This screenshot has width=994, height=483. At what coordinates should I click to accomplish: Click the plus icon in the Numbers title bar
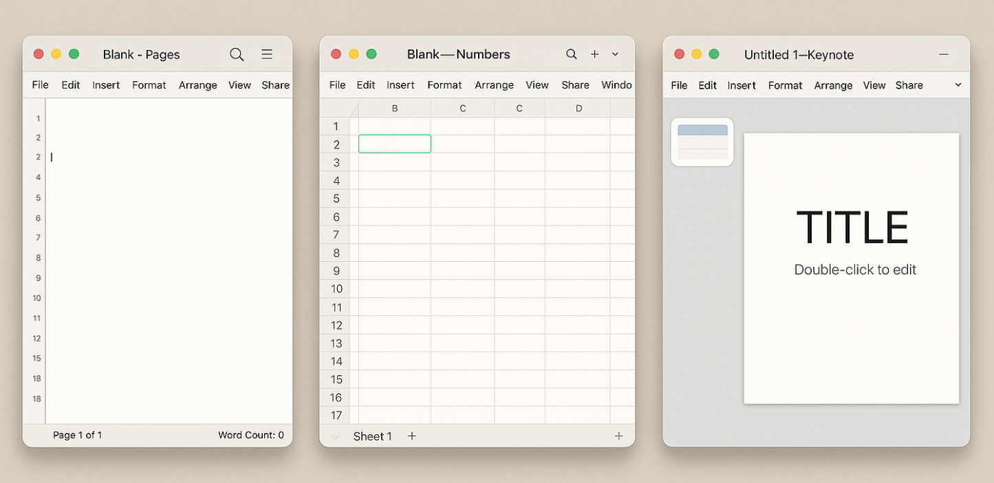click(595, 54)
